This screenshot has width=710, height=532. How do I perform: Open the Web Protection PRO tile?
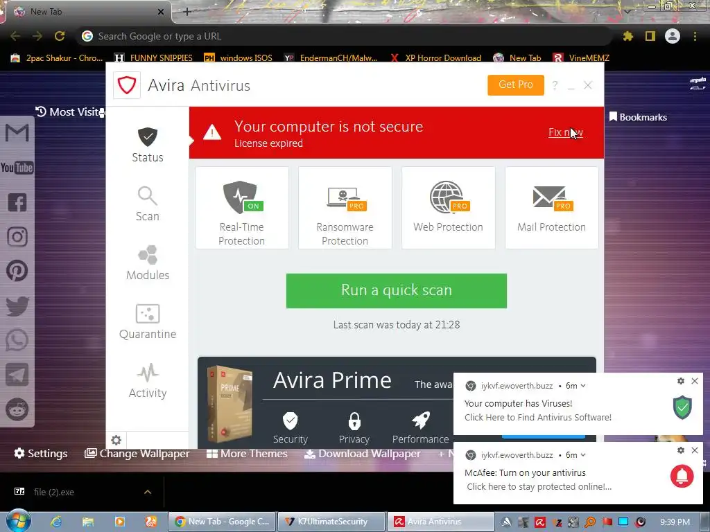click(x=449, y=208)
